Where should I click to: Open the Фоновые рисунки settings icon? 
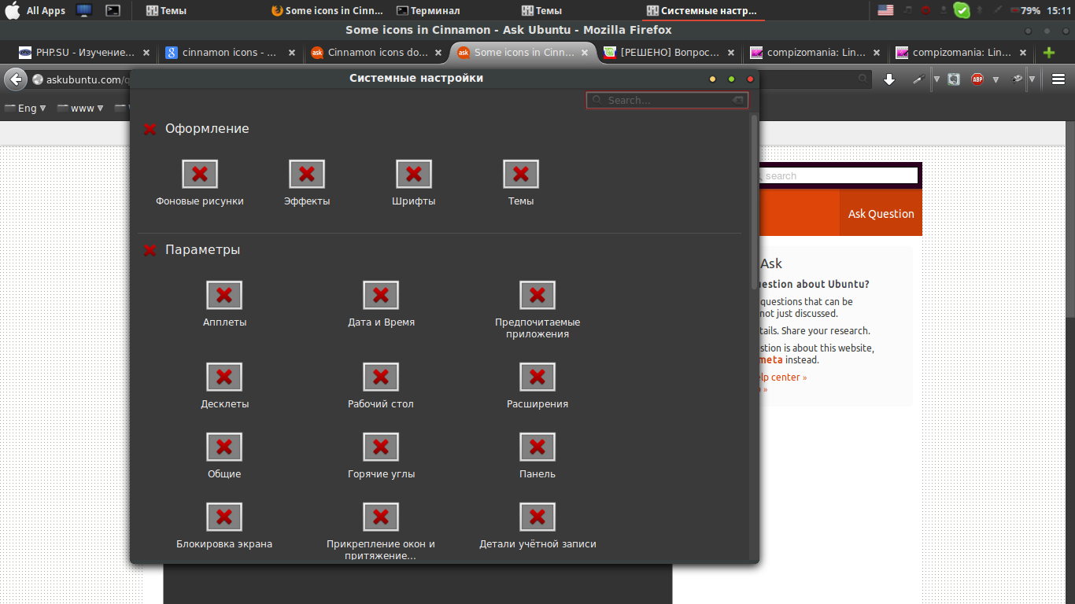pos(200,175)
